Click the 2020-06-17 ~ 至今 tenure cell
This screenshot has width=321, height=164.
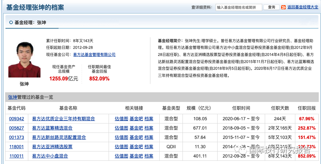[x=241, y=119]
